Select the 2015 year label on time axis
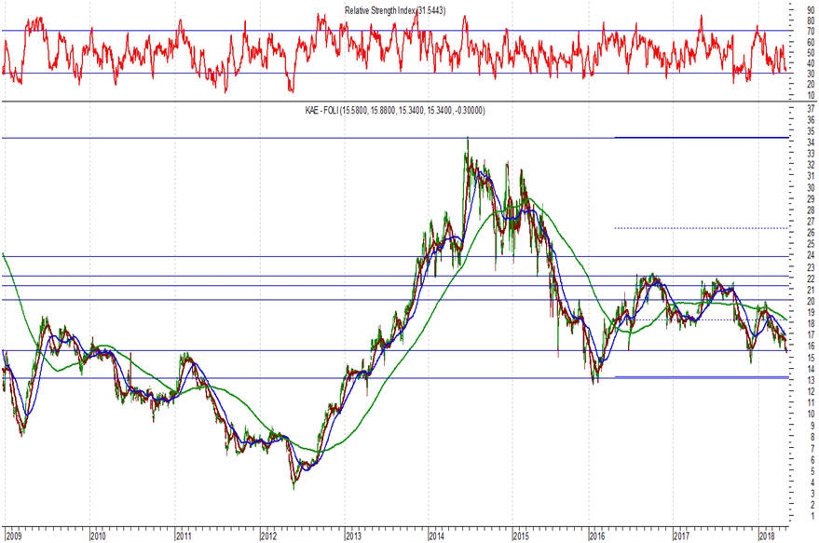This screenshot has height=543, width=819. 521,536
